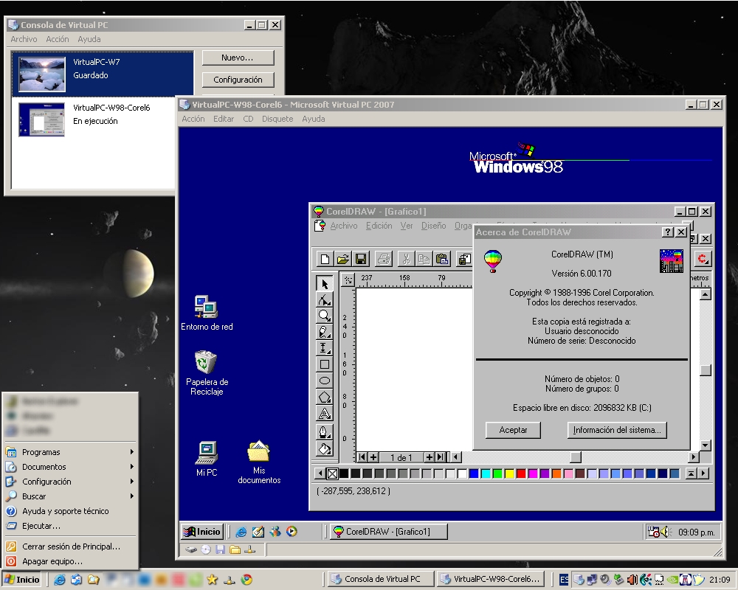
Task: Click the Nuevo... button in the console
Action: (238, 58)
